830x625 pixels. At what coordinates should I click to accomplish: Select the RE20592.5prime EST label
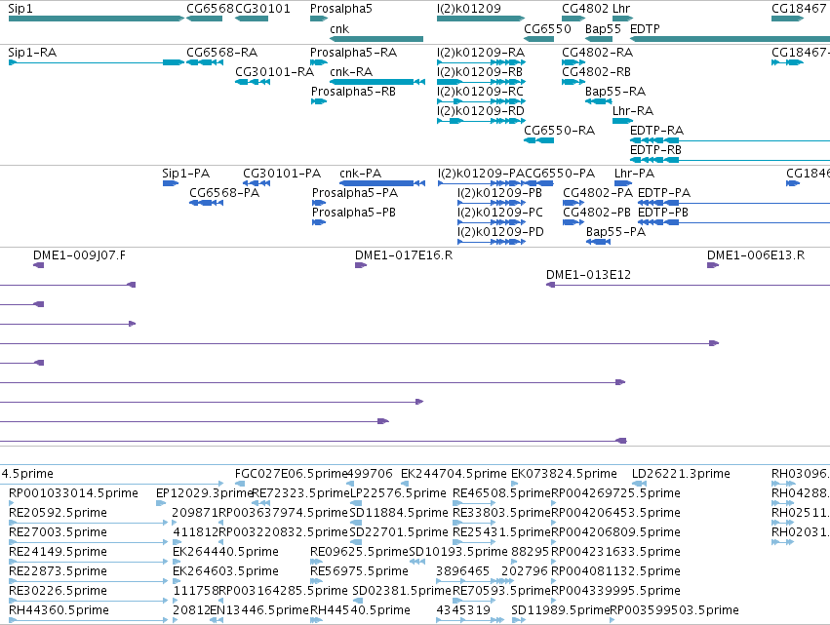coord(58,513)
